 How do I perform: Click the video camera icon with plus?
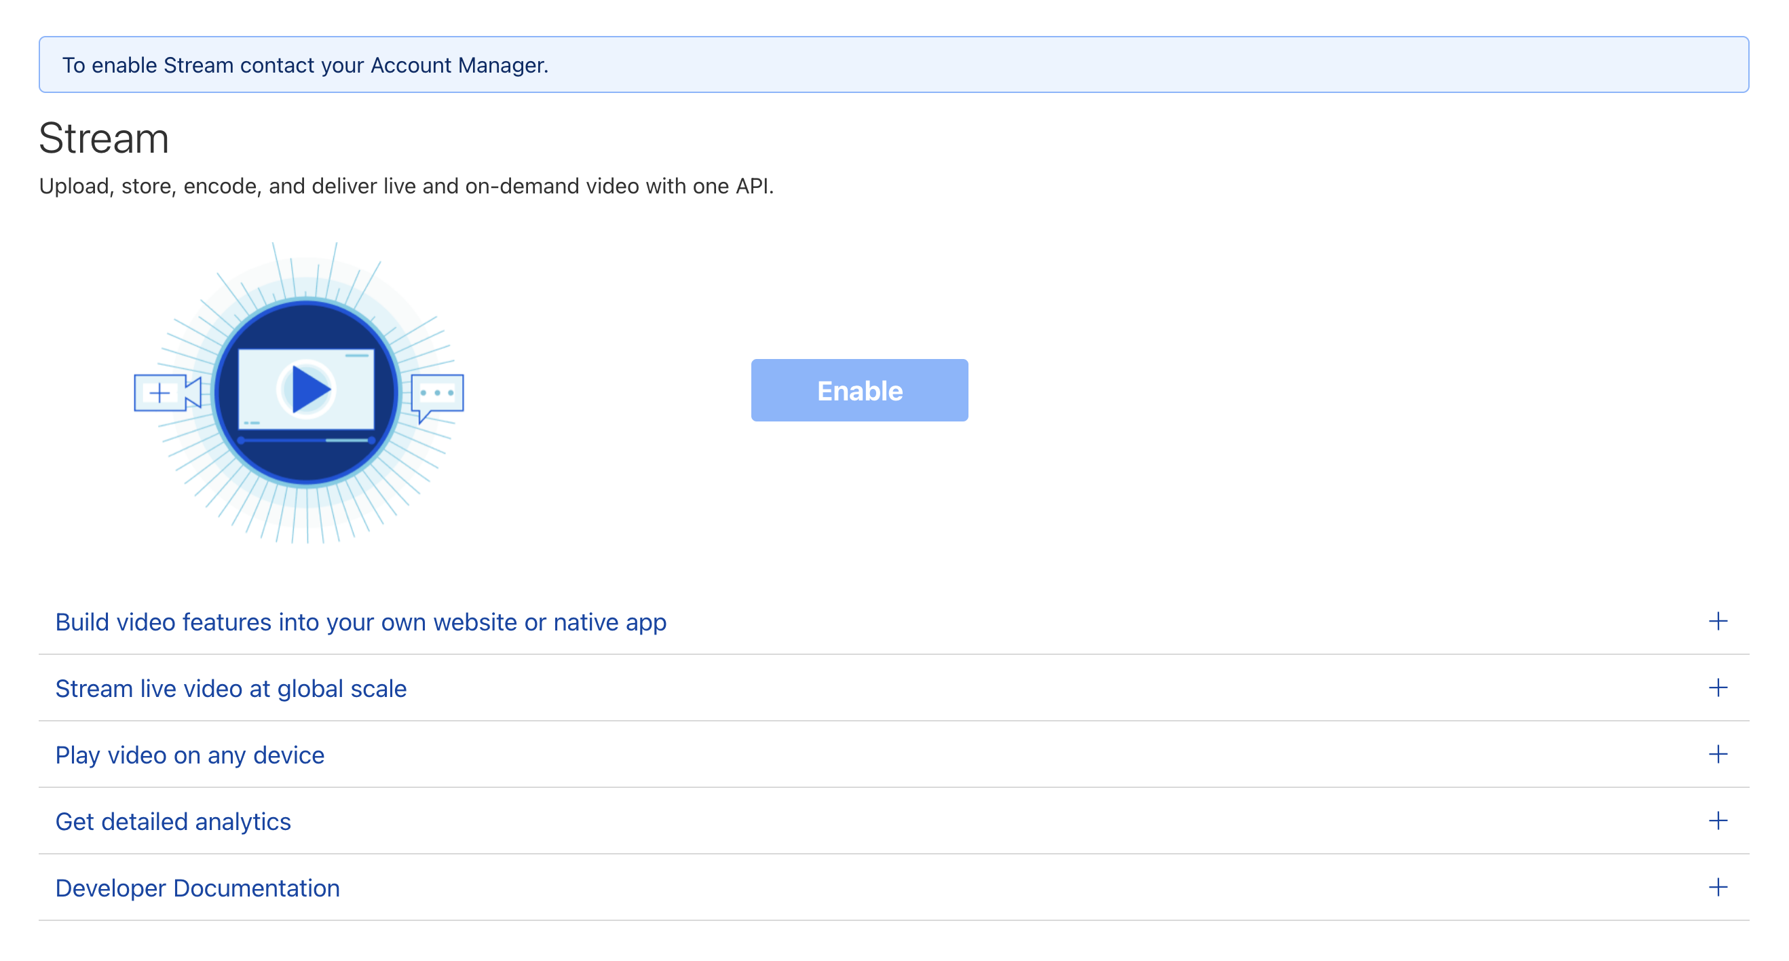tap(167, 393)
